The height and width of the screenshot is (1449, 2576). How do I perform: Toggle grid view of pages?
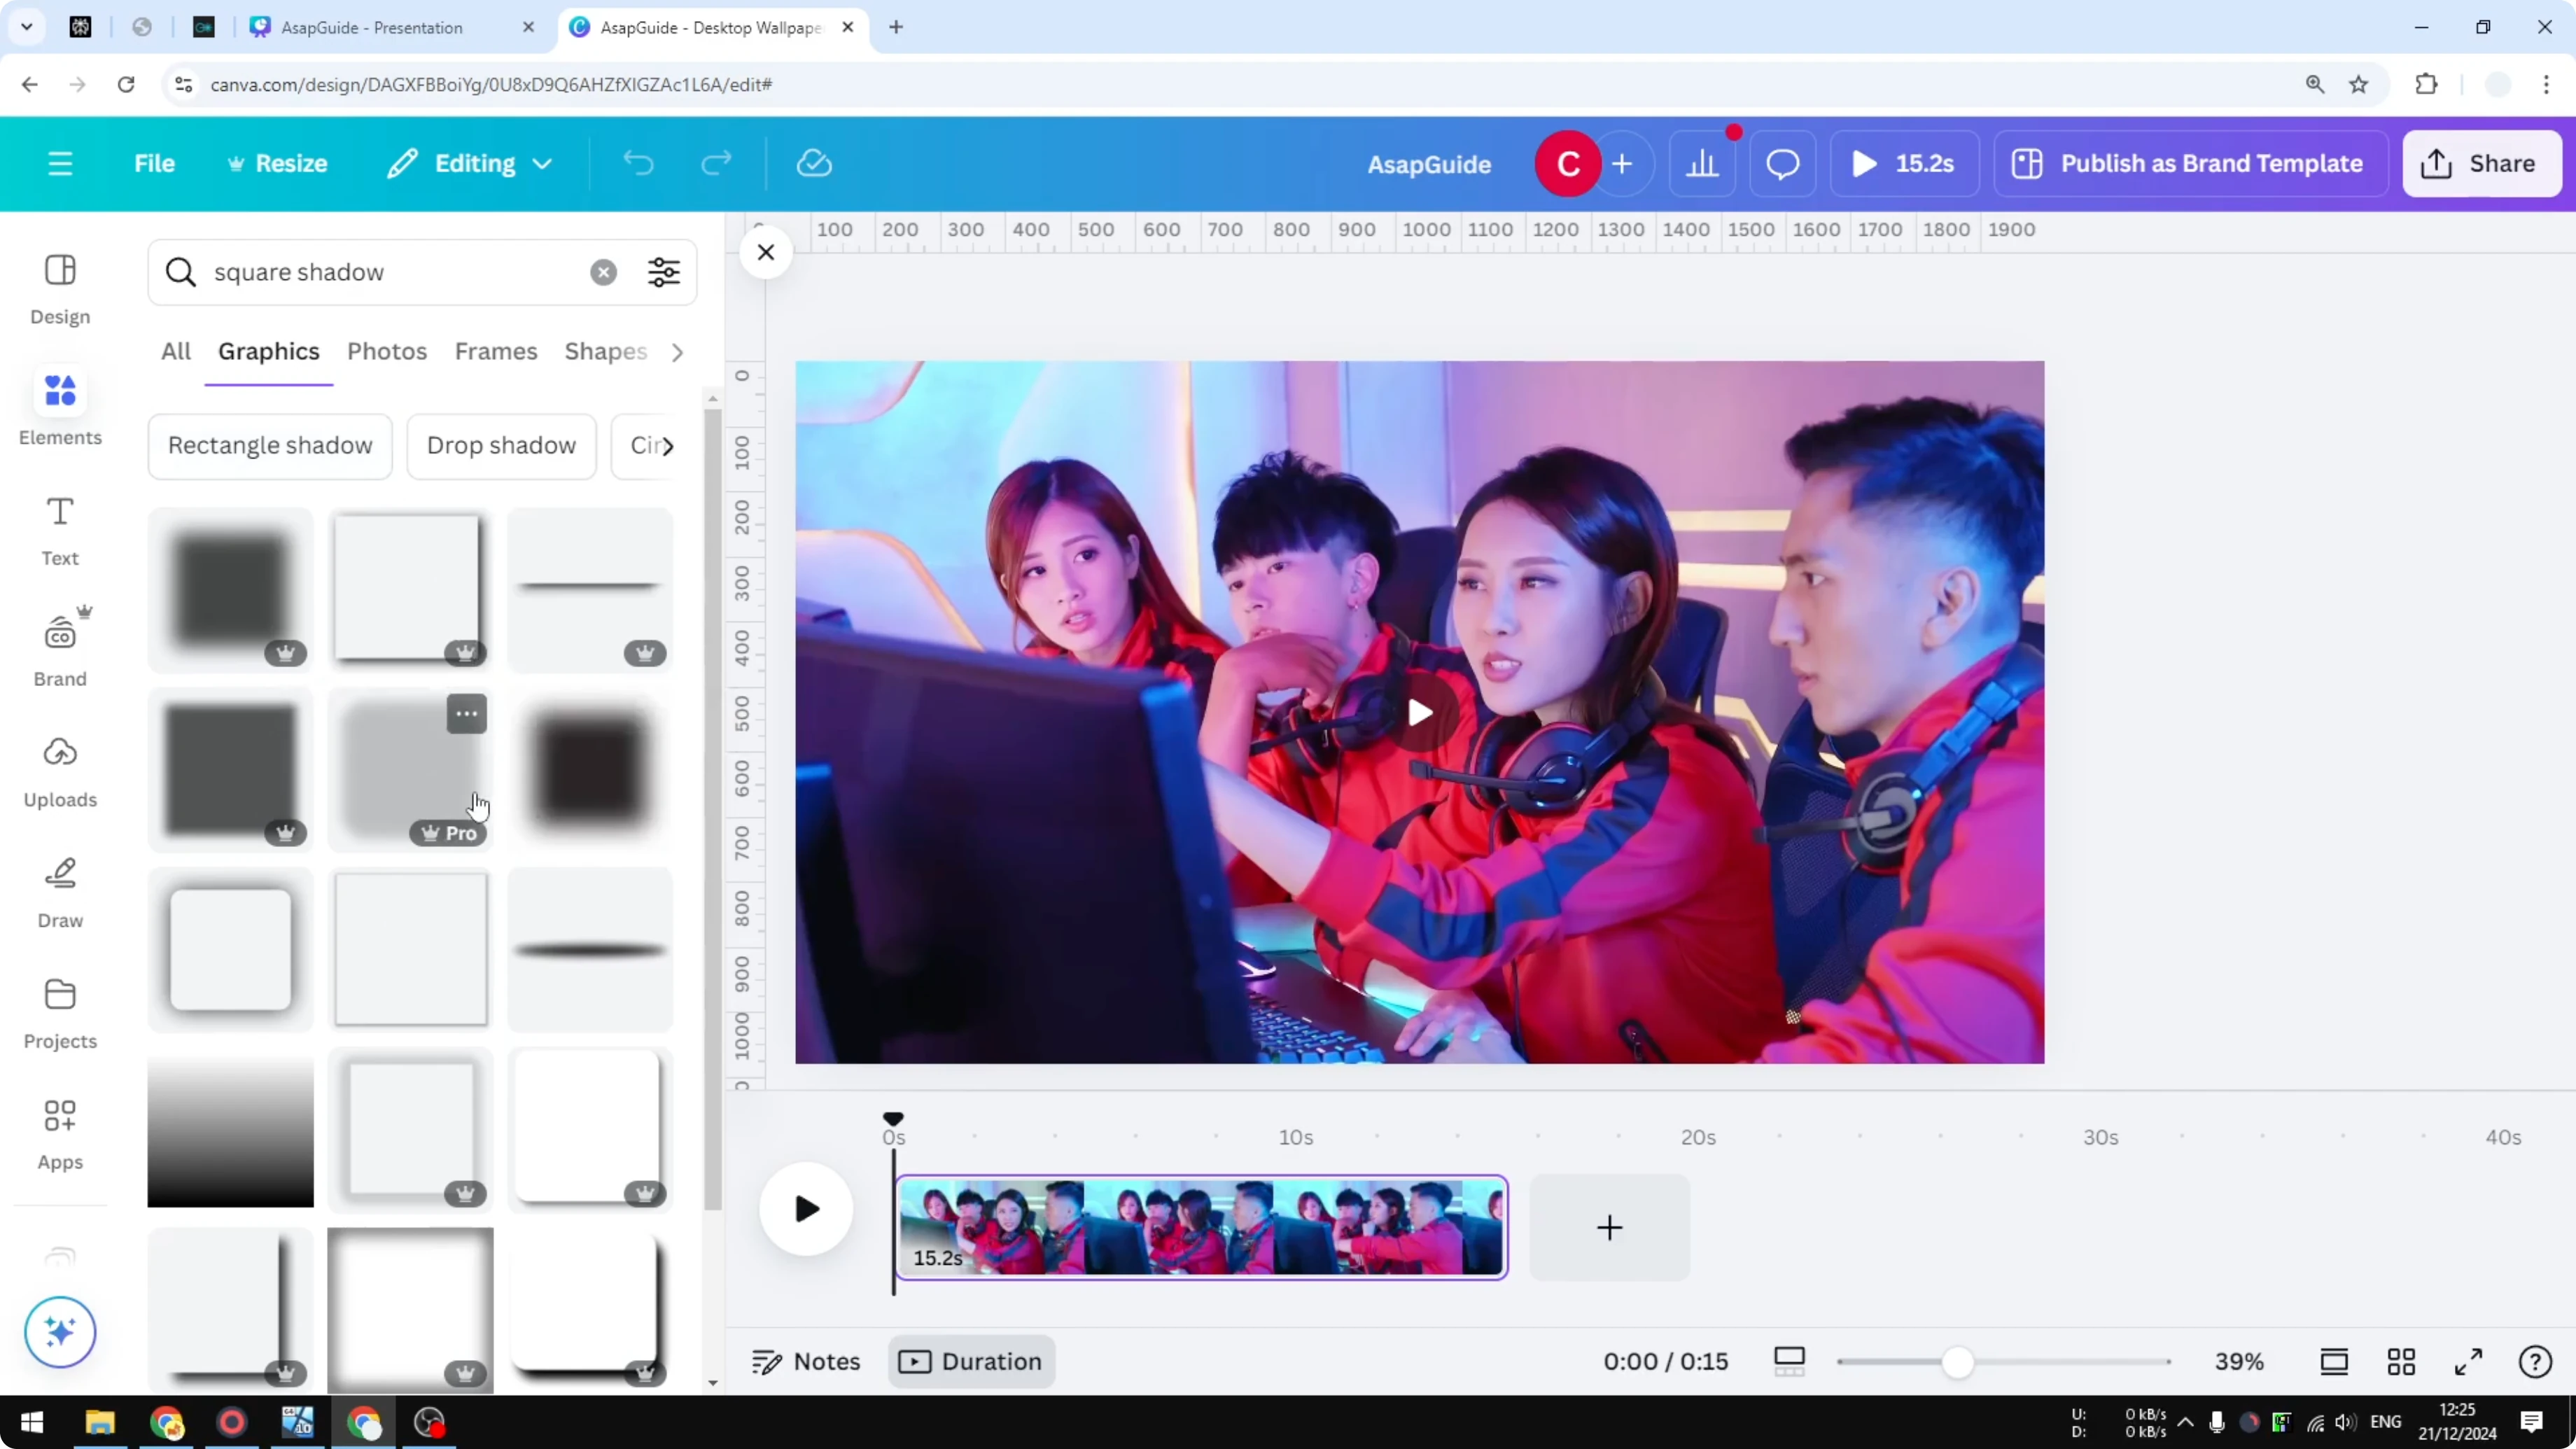pyautogui.click(x=2402, y=1361)
